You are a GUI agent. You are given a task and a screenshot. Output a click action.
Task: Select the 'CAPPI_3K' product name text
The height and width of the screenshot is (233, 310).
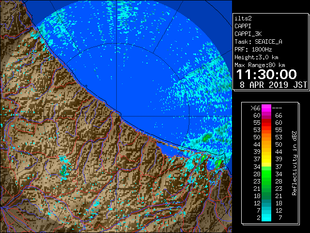pyautogui.click(x=248, y=34)
